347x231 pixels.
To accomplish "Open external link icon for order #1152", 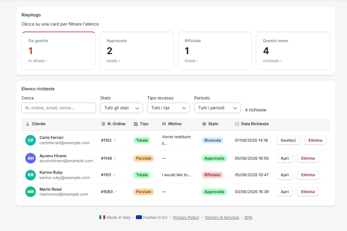I will click(115, 141).
